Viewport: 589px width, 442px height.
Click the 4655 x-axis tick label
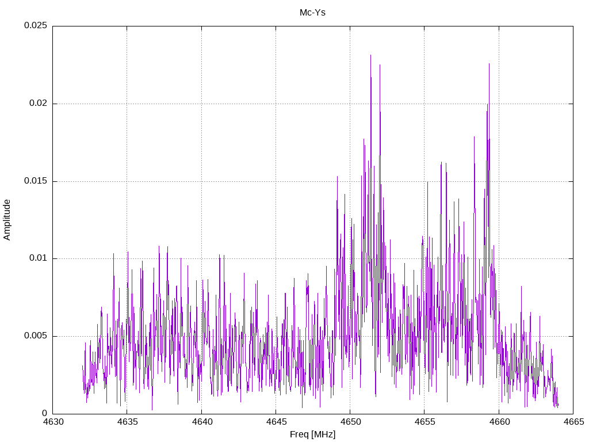click(425, 422)
